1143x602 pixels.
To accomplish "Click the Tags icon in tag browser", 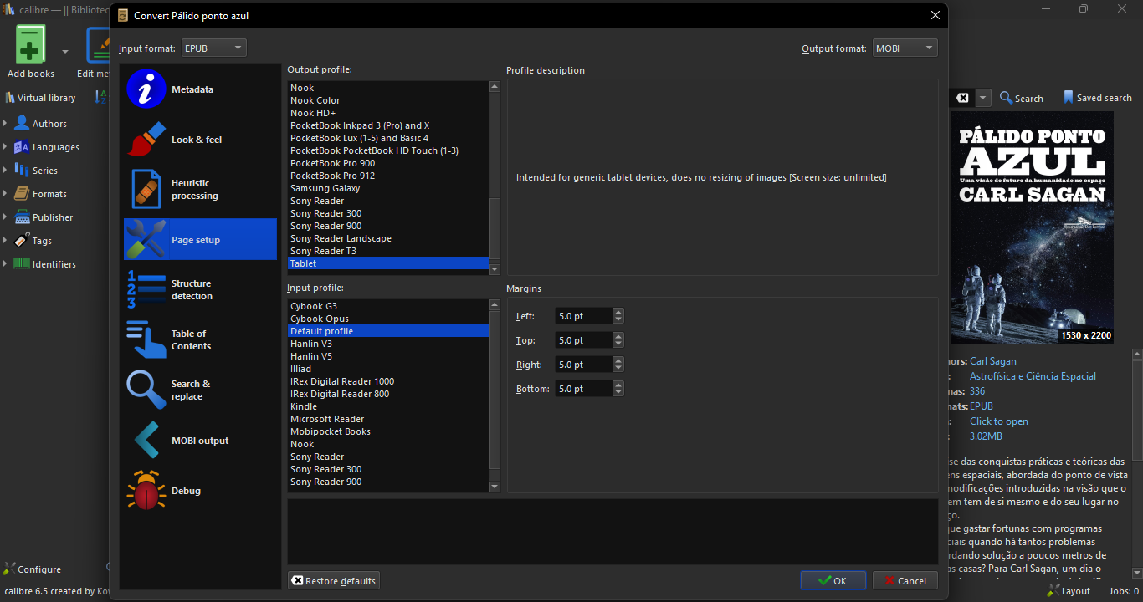I will (22, 241).
